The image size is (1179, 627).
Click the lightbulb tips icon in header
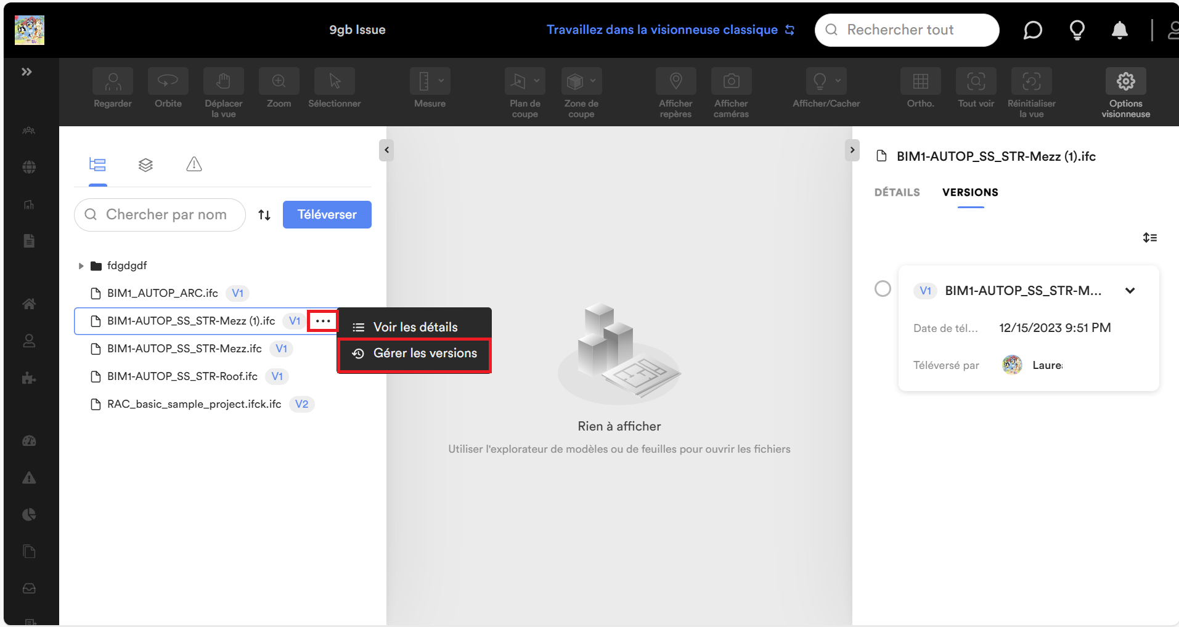pos(1077,30)
